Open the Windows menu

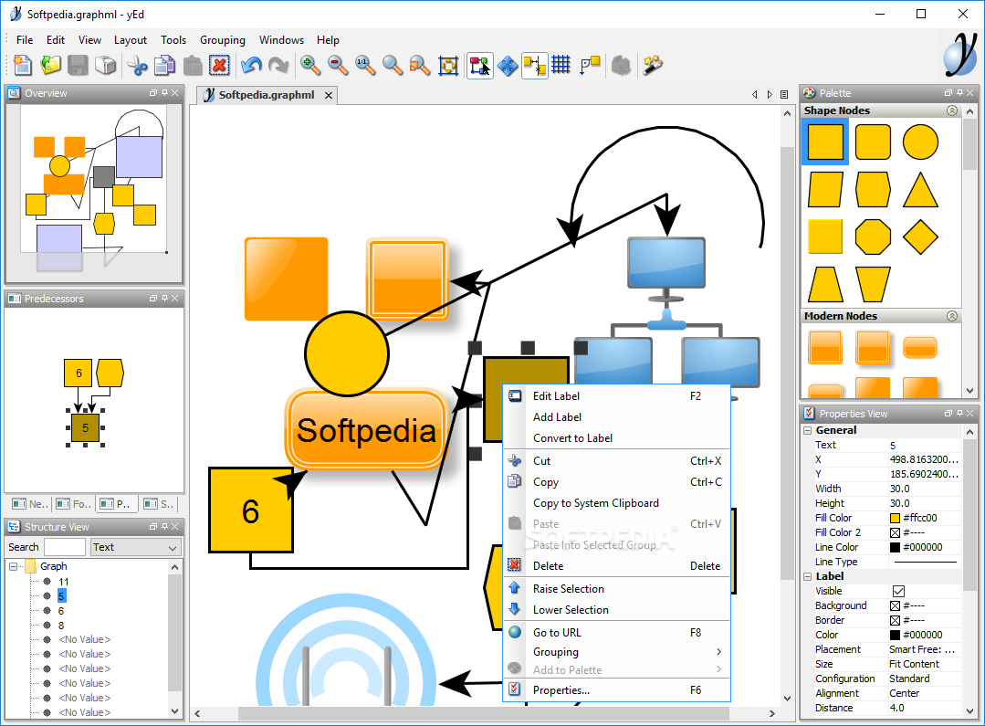(281, 40)
